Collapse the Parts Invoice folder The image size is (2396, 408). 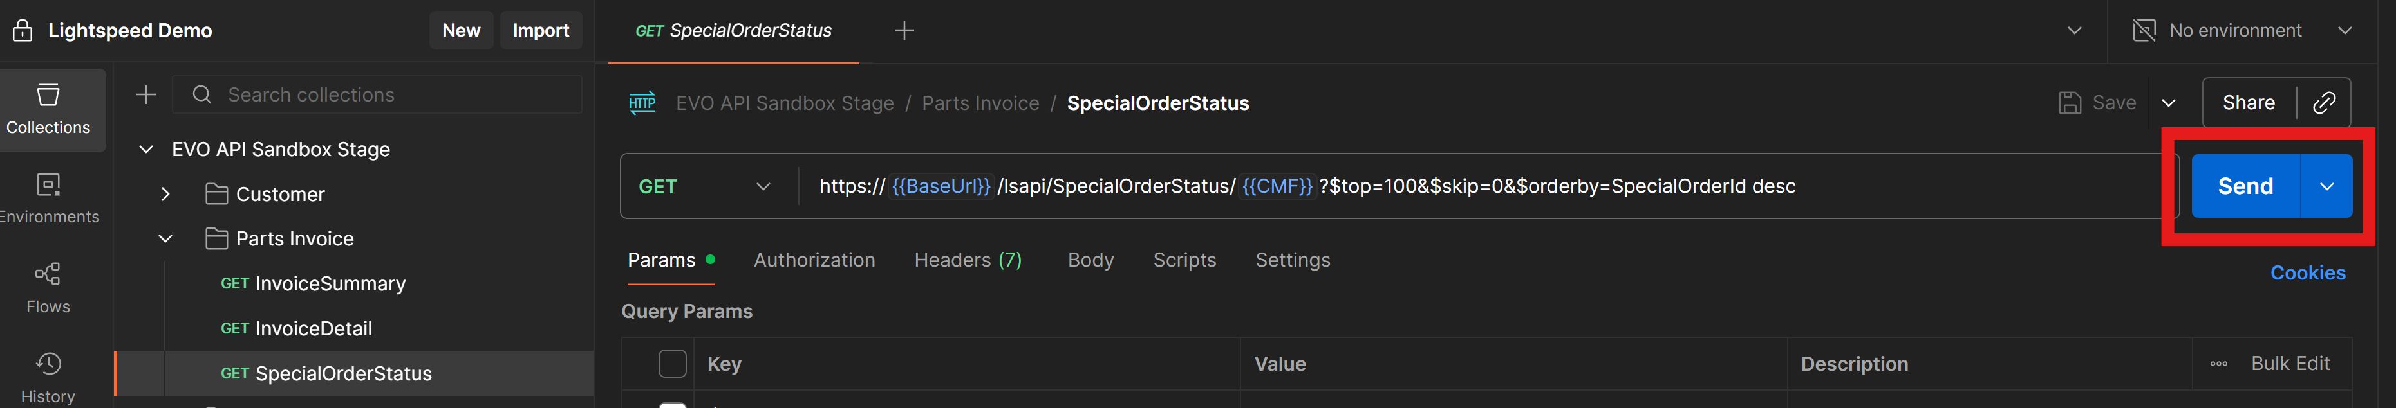[x=165, y=239]
